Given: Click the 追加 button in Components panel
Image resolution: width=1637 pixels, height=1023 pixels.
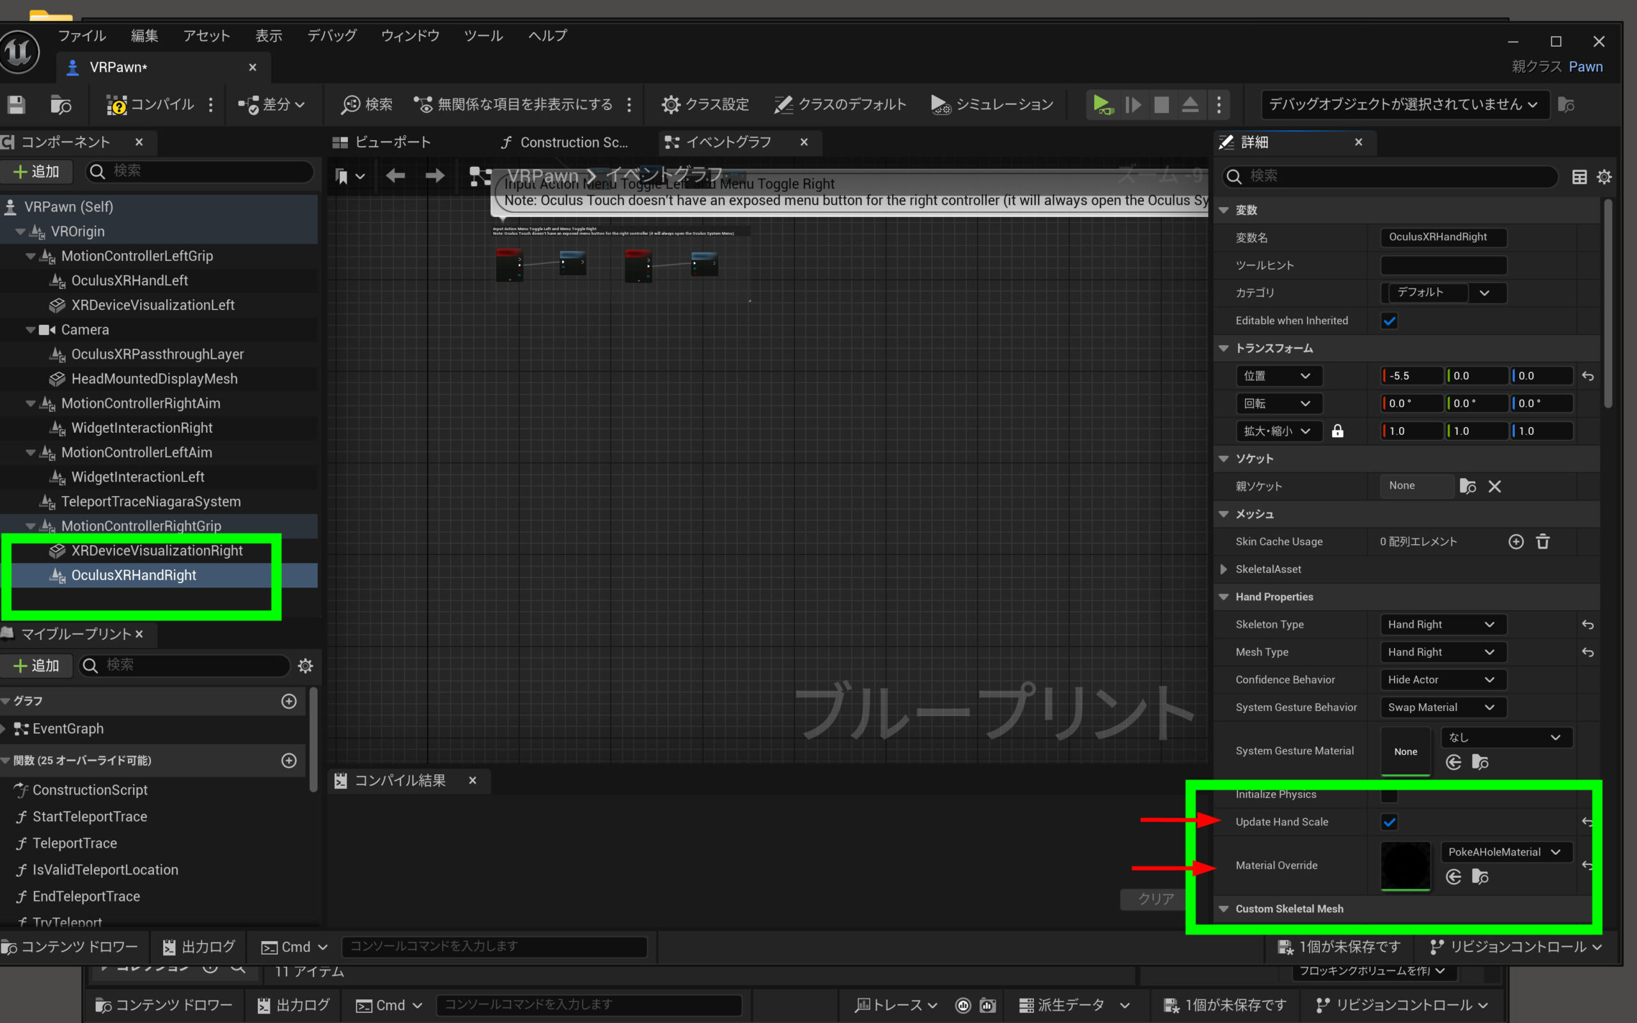Looking at the screenshot, I should pos(36,172).
